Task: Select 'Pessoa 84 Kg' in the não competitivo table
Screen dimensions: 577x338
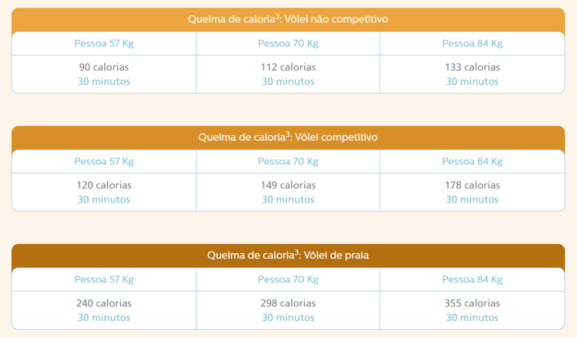Action: (x=472, y=44)
